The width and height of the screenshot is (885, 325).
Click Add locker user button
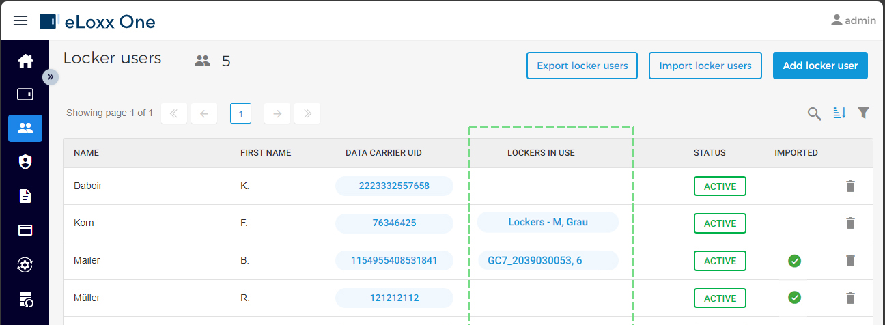[x=820, y=66]
